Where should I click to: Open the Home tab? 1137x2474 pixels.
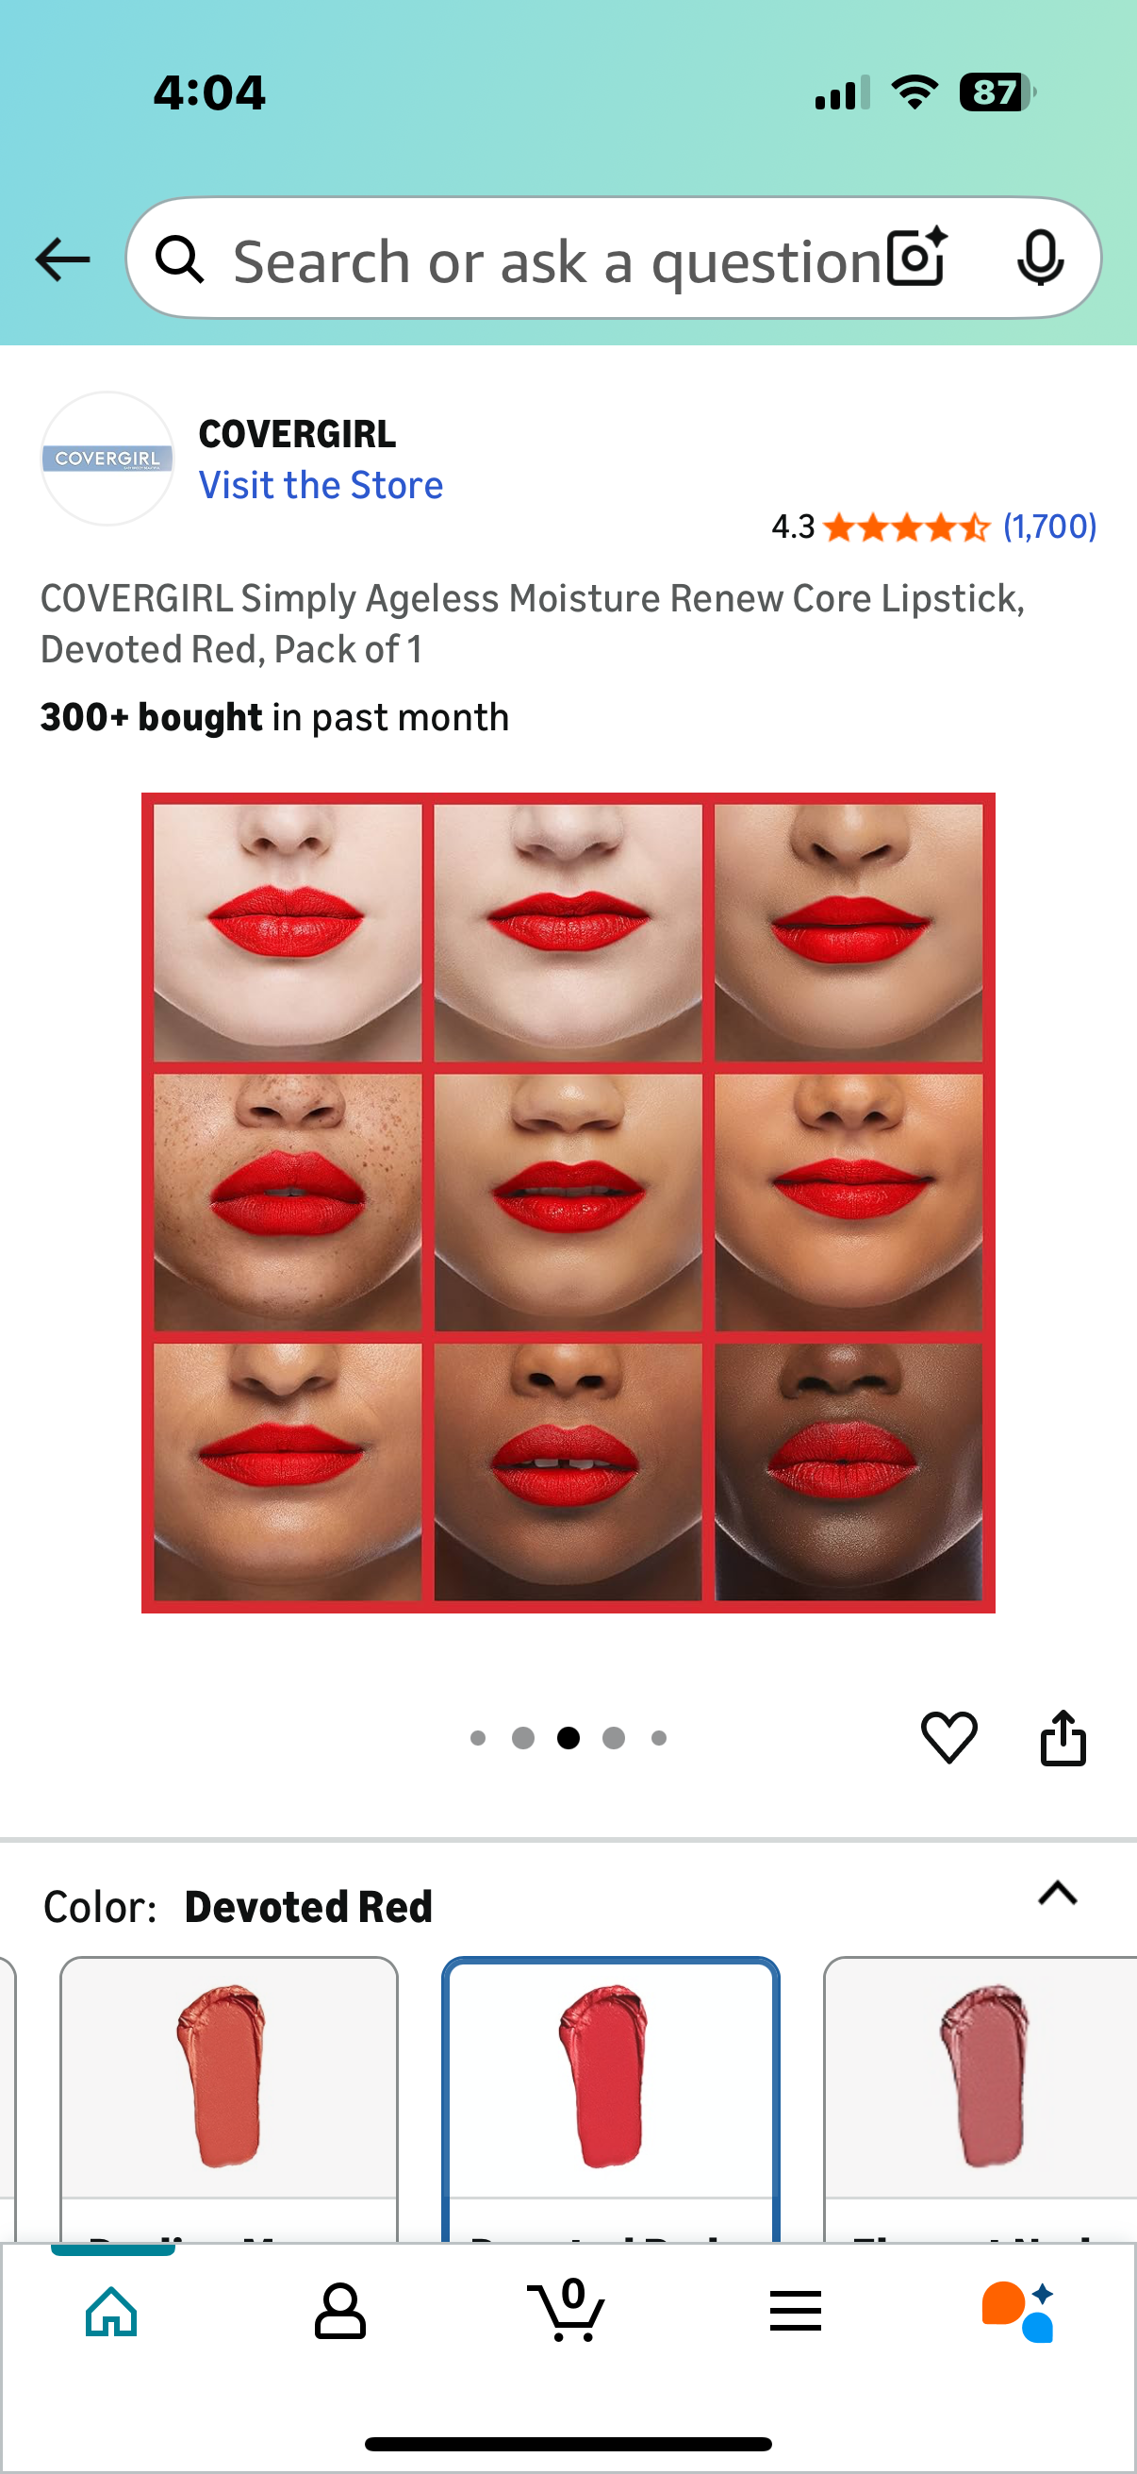click(x=112, y=2311)
